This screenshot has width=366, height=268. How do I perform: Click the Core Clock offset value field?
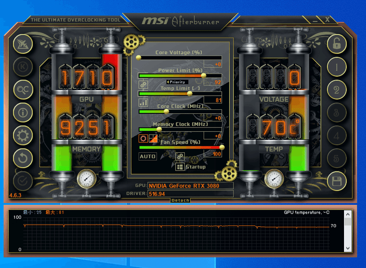click(x=213, y=118)
